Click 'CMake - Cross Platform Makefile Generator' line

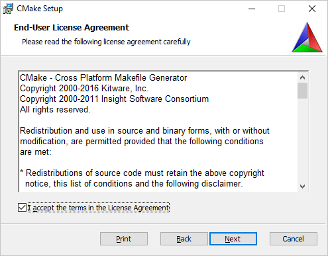click(x=103, y=78)
